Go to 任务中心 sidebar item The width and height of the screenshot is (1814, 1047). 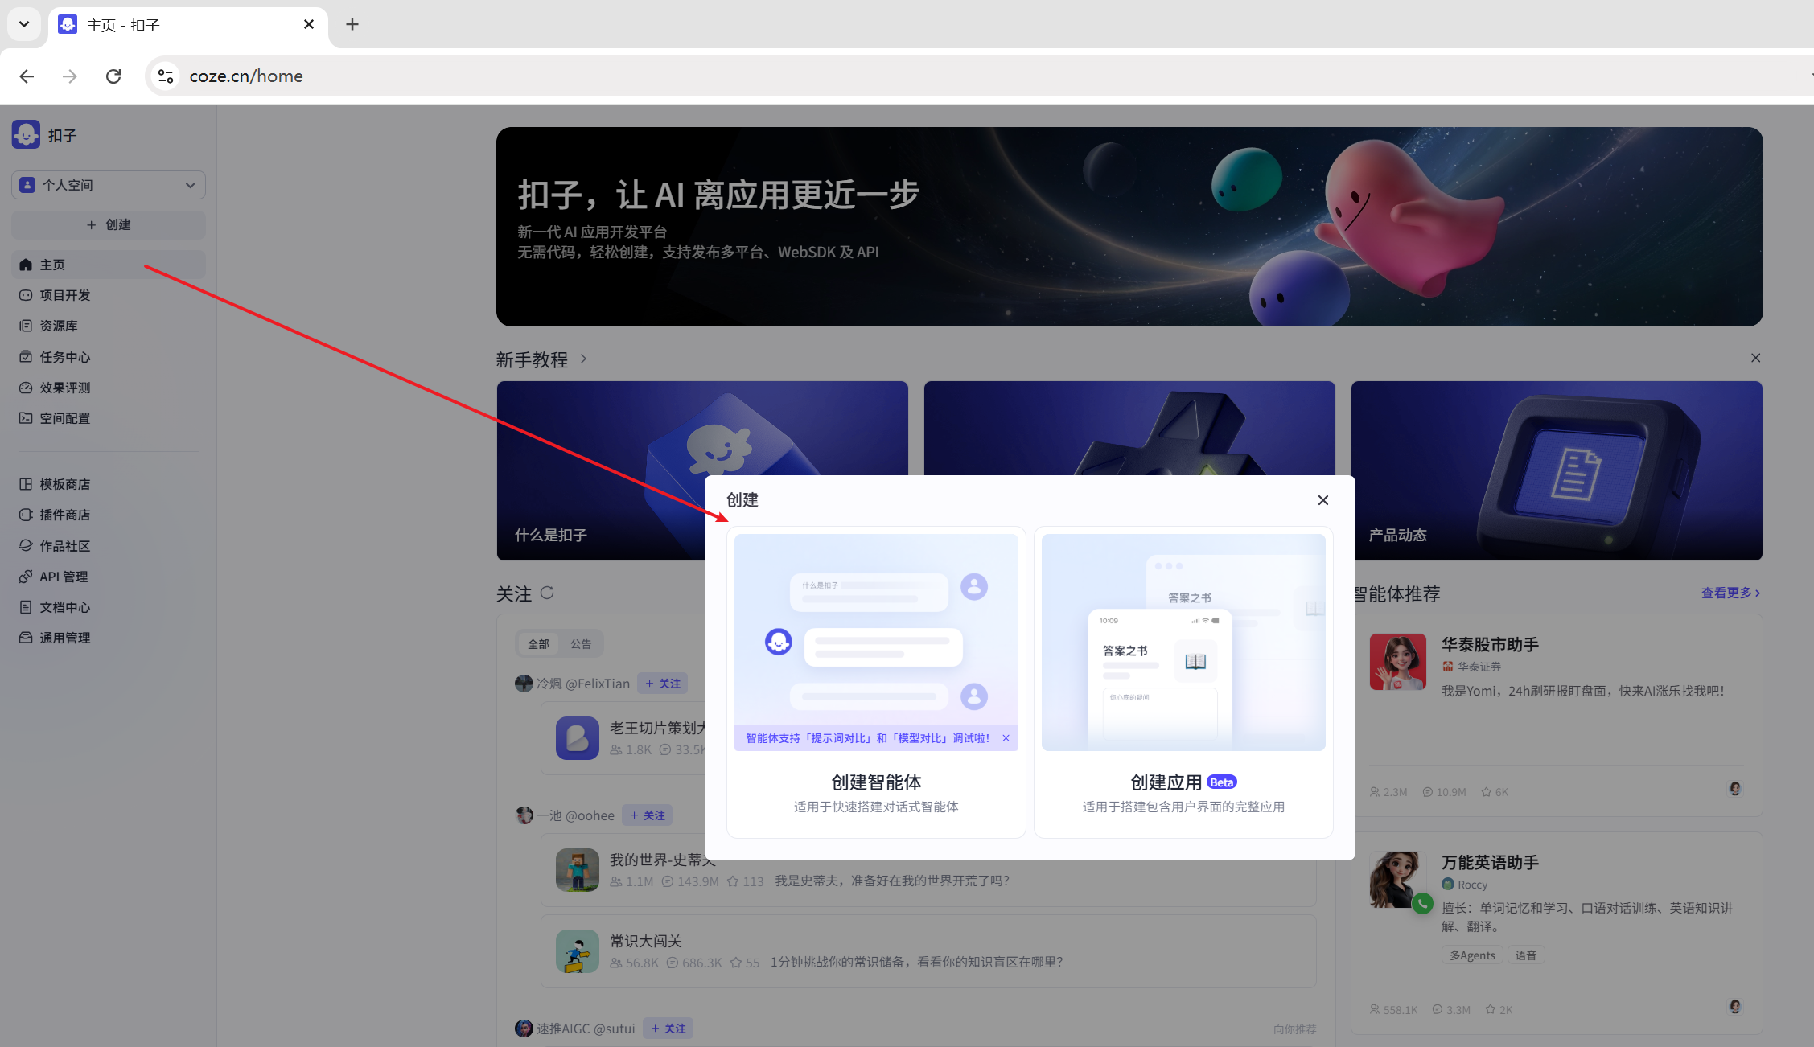[x=64, y=357]
